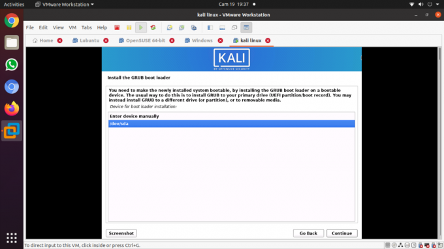Click the power icon in top bar

click(430, 5)
